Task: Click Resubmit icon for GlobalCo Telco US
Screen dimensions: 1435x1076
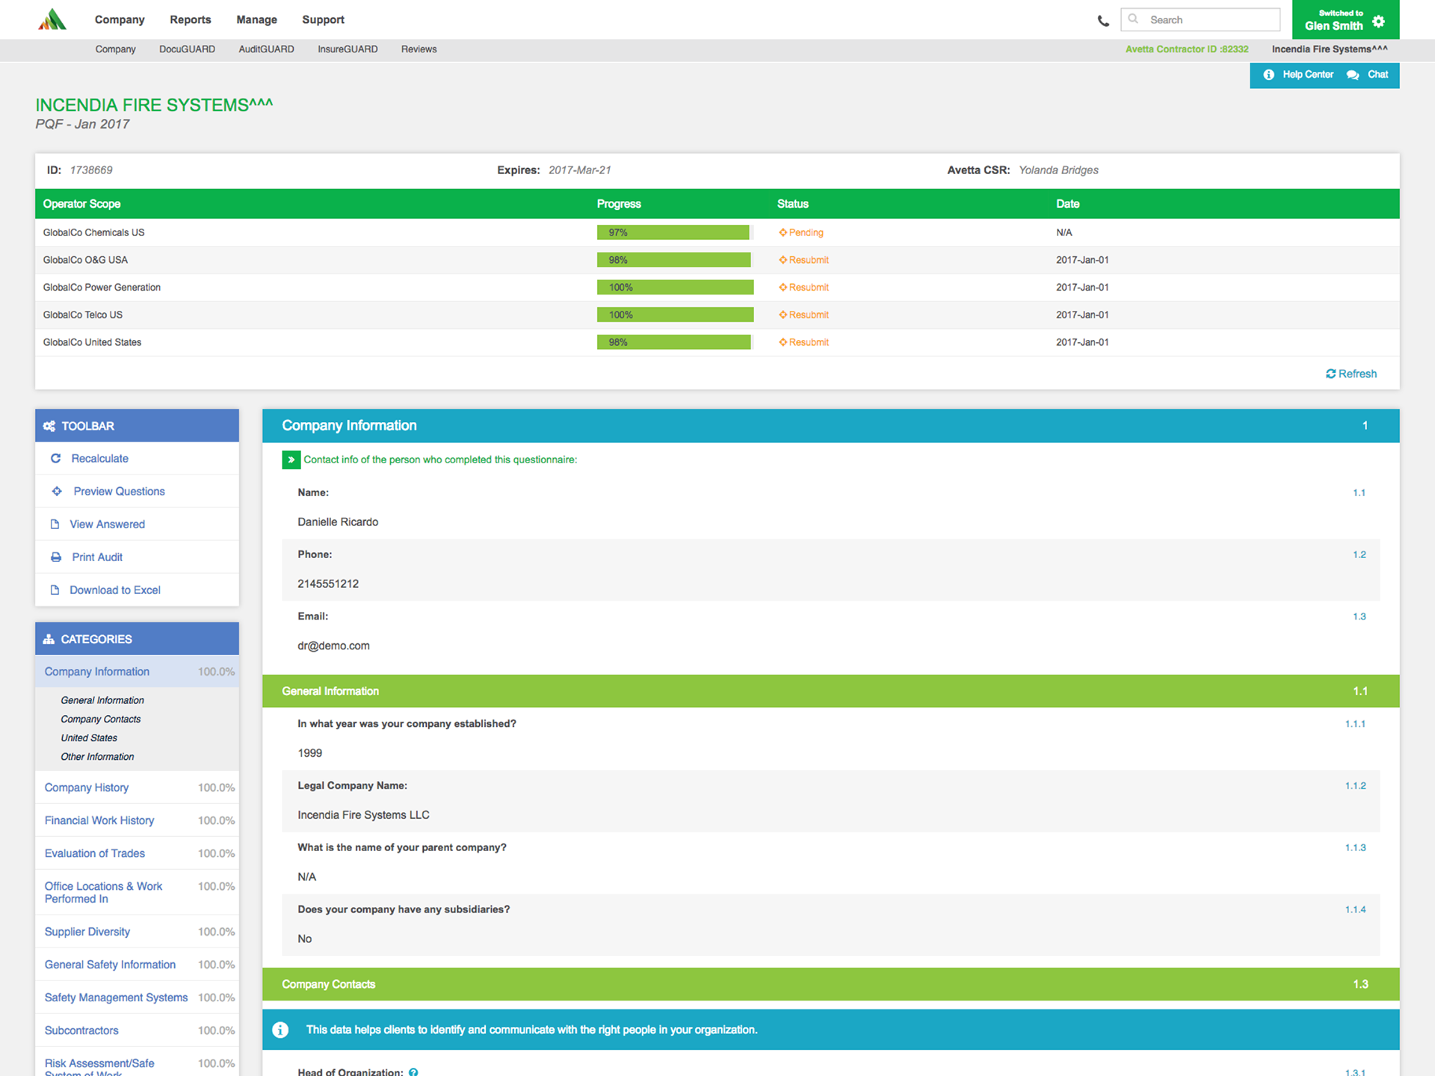Action: click(x=783, y=315)
